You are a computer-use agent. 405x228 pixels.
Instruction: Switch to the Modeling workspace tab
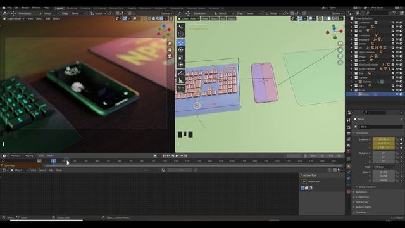point(72,8)
